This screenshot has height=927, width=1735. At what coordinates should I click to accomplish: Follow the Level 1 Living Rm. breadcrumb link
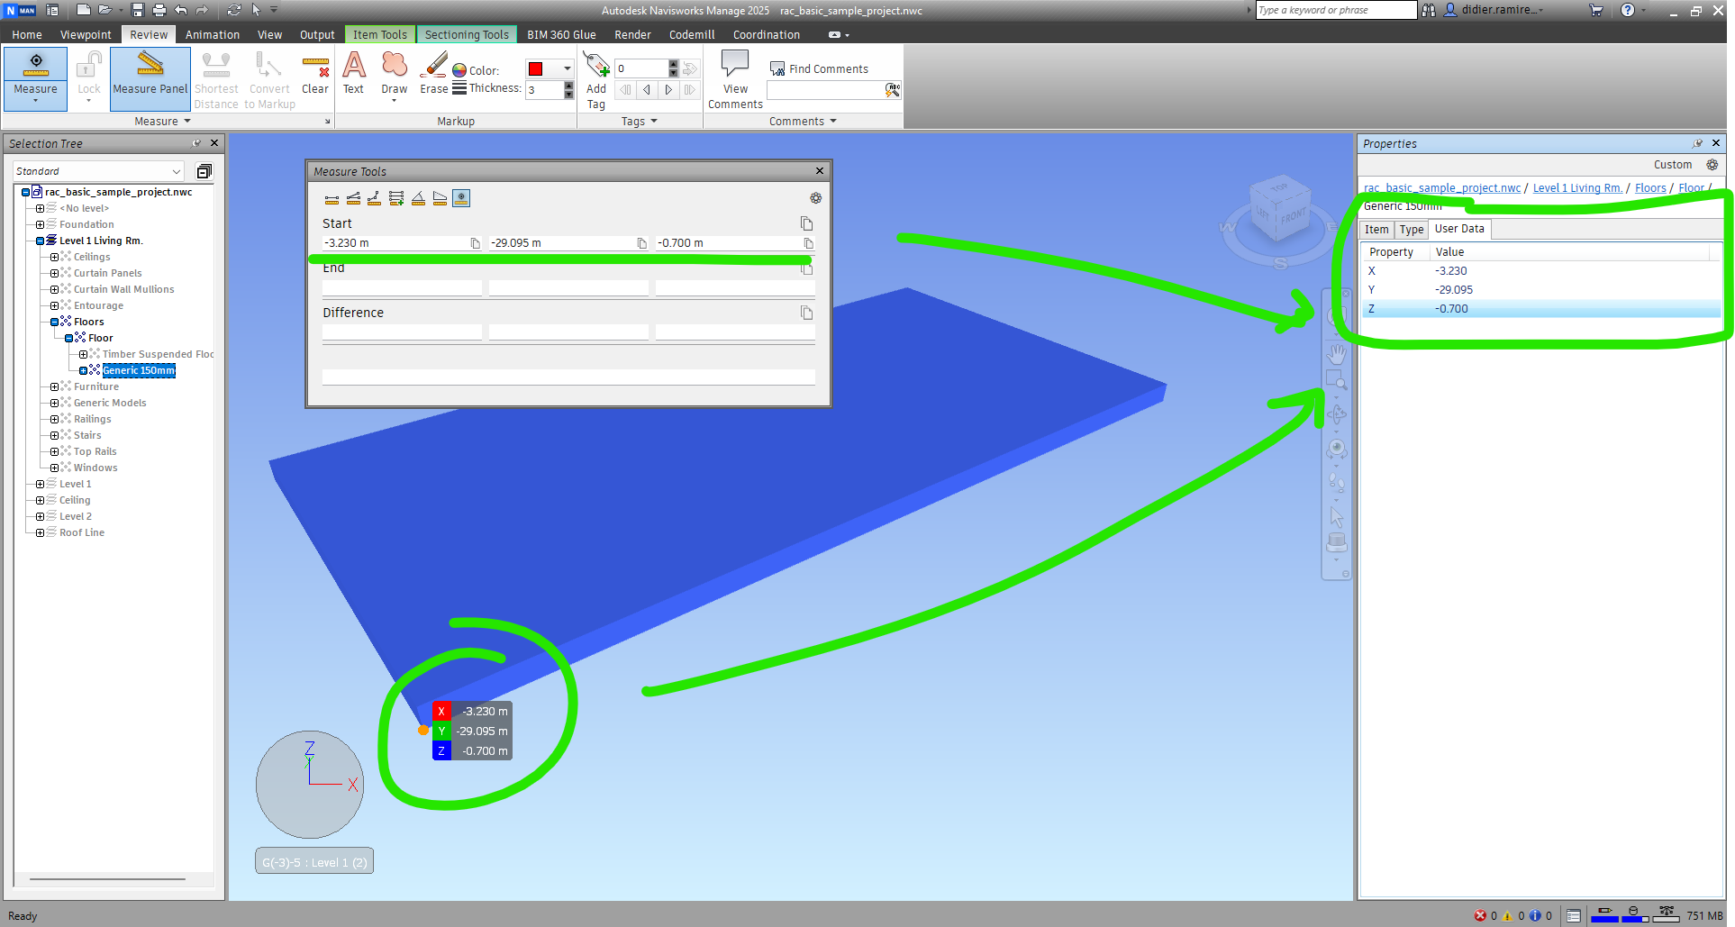tap(1577, 188)
